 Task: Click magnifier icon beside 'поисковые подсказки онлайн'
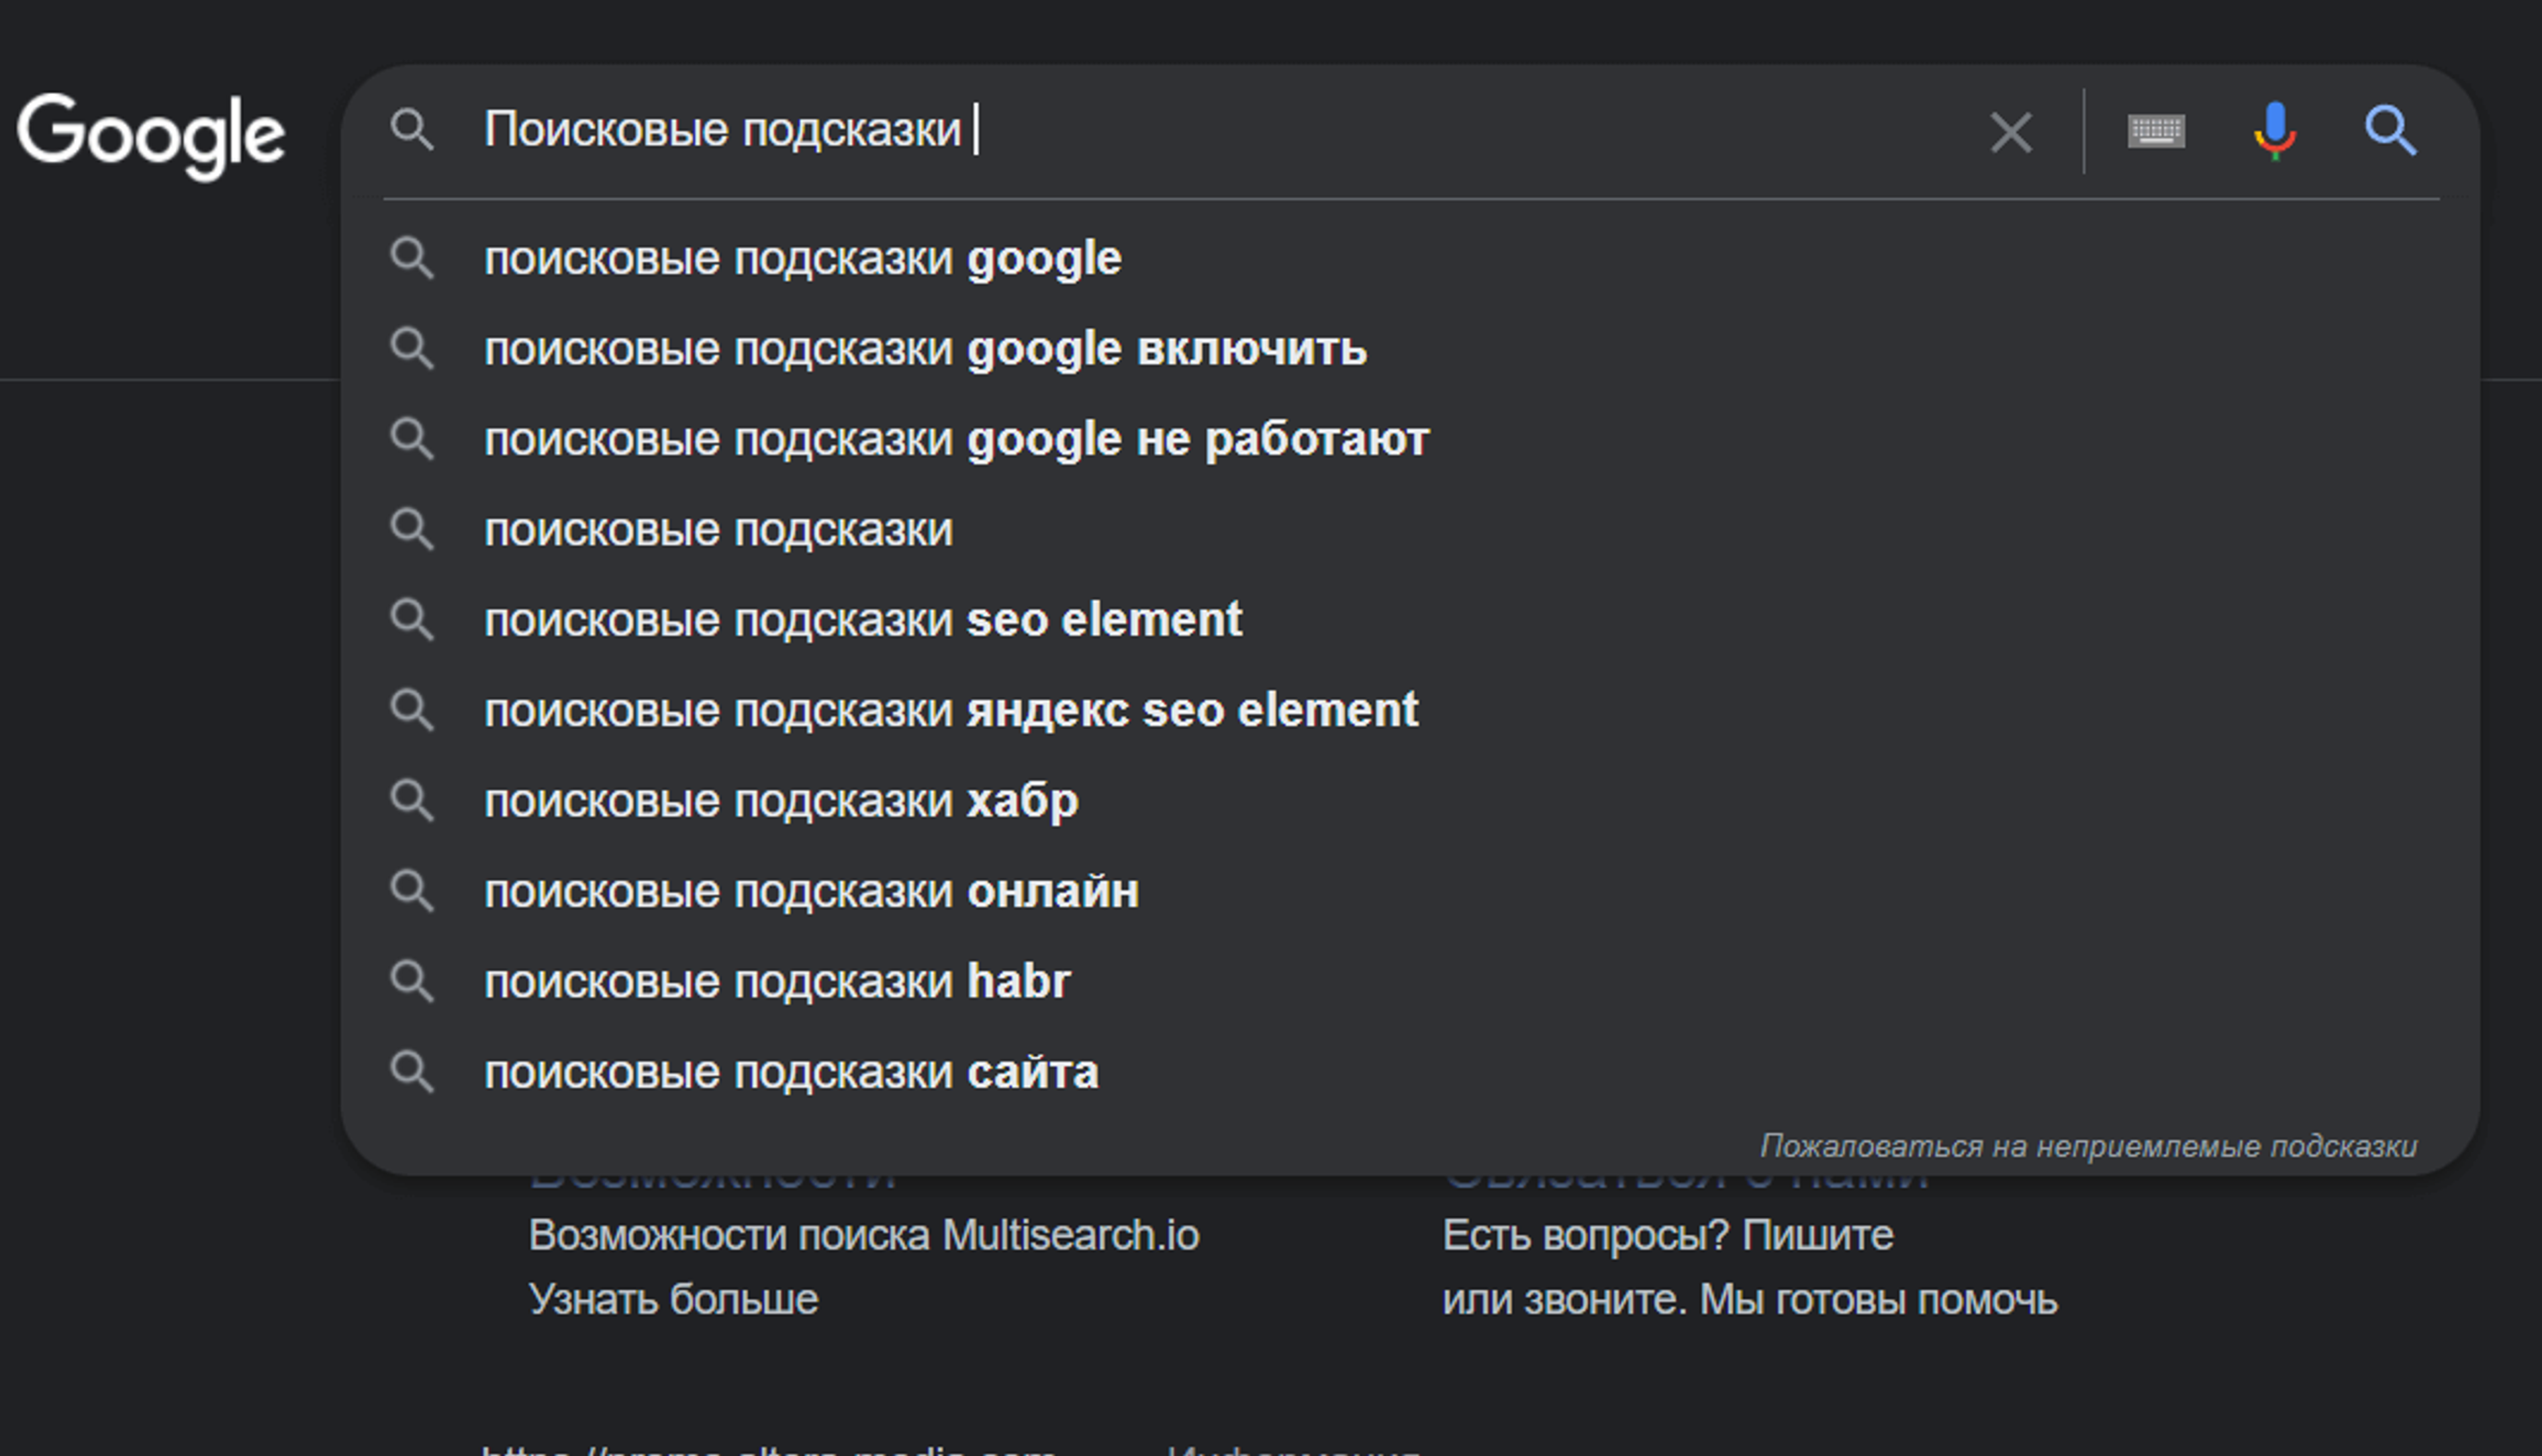[x=411, y=891]
